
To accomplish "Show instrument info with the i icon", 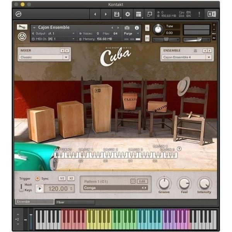I will click(x=137, y=28).
